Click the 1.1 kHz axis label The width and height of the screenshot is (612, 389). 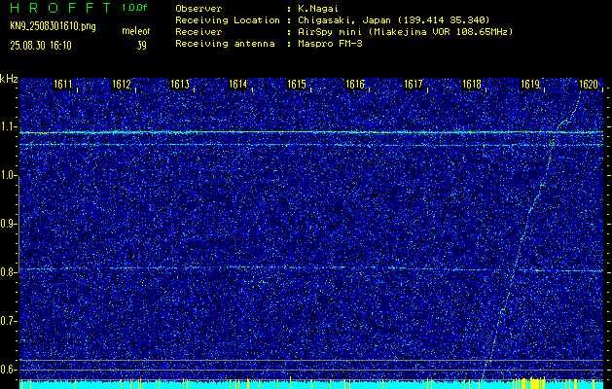pyautogui.click(x=7, y=126)
